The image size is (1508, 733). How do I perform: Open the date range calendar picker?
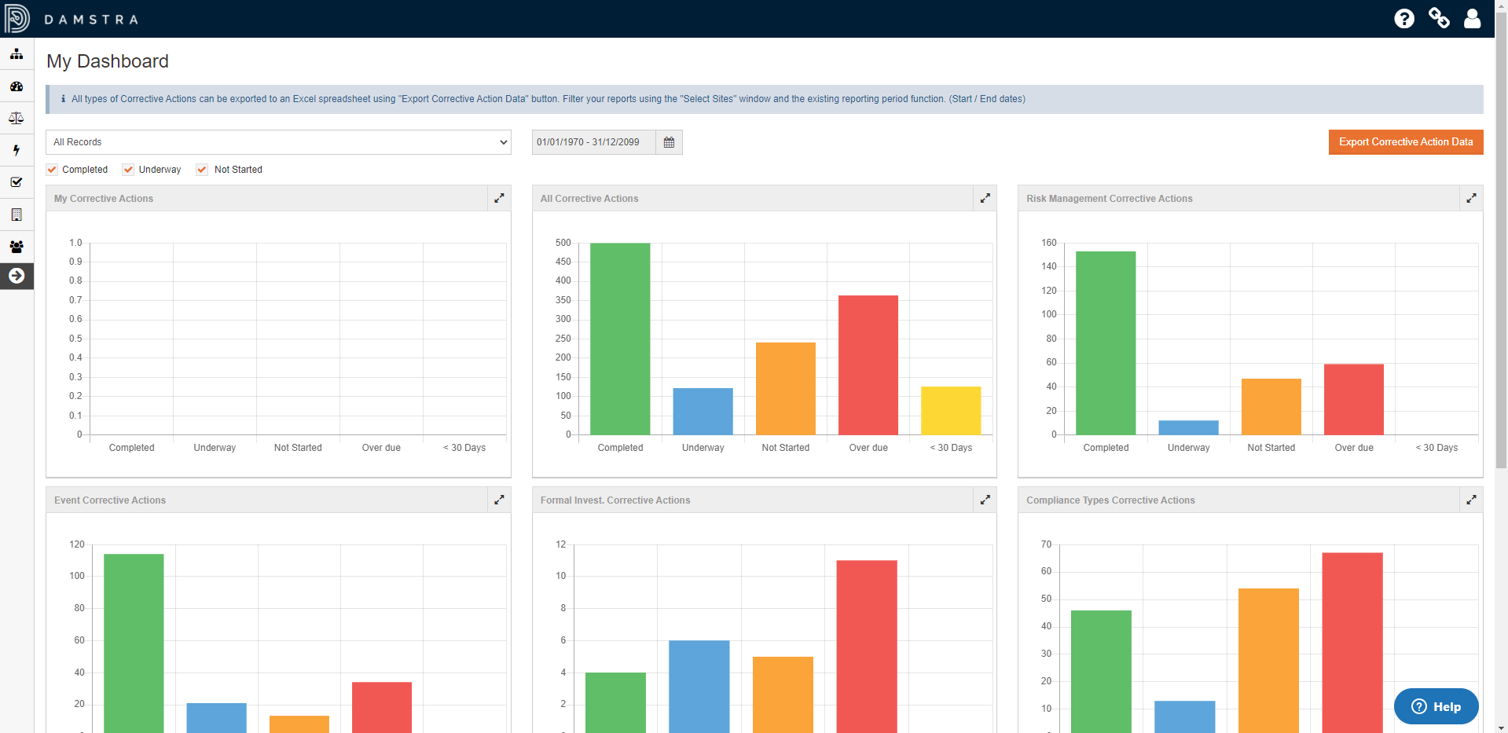click(669, 142)
